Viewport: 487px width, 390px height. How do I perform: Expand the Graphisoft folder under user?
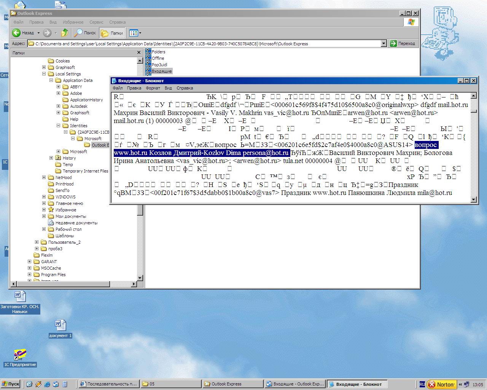tap(44, 67)
